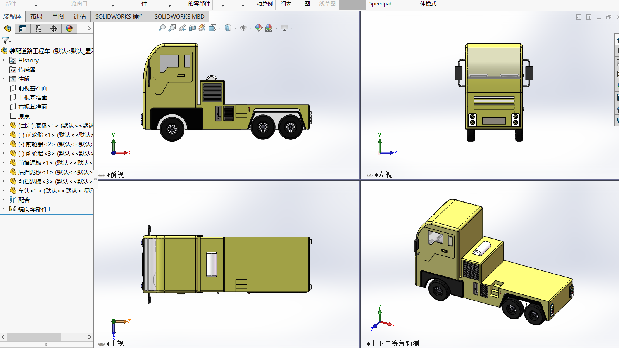The image size is (619, 348).
Task: Select the 传感器 sensors folder
Action: (x=27, y=70)
